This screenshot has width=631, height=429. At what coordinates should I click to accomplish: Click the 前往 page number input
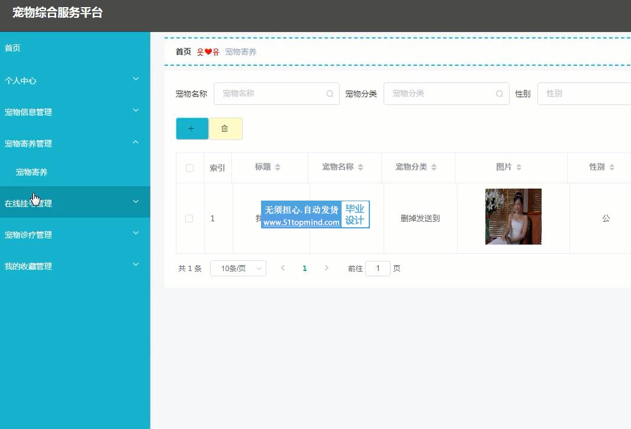(378, 269)
